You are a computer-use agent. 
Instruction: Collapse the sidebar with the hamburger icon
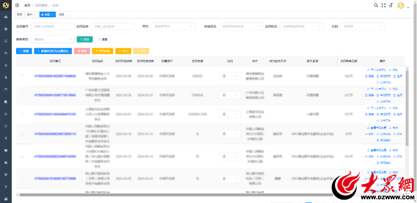pyautogui.click(x=17, y=6)
